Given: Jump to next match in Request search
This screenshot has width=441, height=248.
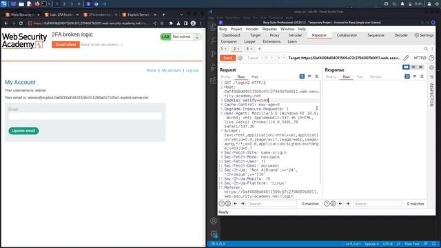Looking at the screenshot, I should pos(243,204).
